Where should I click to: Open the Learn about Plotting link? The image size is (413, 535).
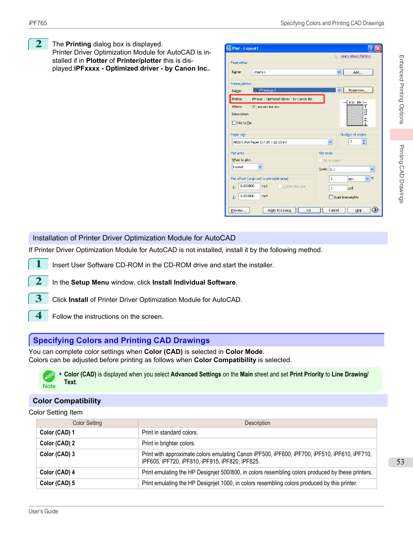(355, 56)
